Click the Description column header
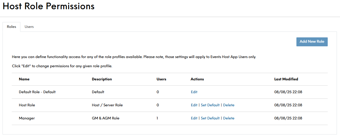340x137 pixels. click(x=102, y=79)
